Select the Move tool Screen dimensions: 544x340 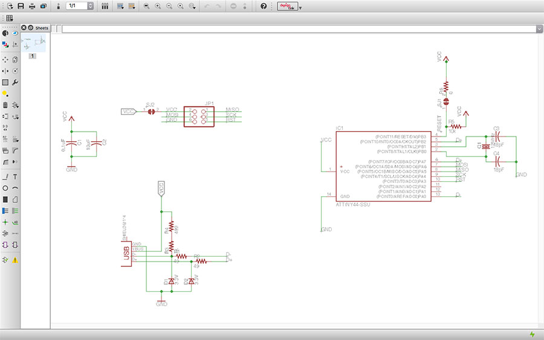point(5,60)
